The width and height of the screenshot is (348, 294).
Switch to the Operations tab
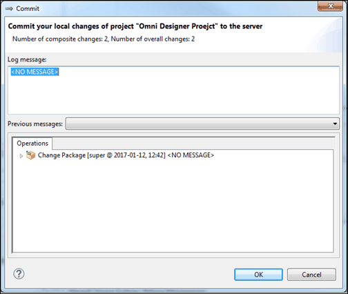[32, 144]
